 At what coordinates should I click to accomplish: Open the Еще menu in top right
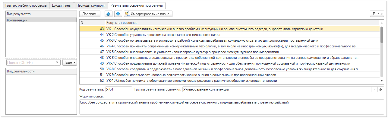(377, 14)
